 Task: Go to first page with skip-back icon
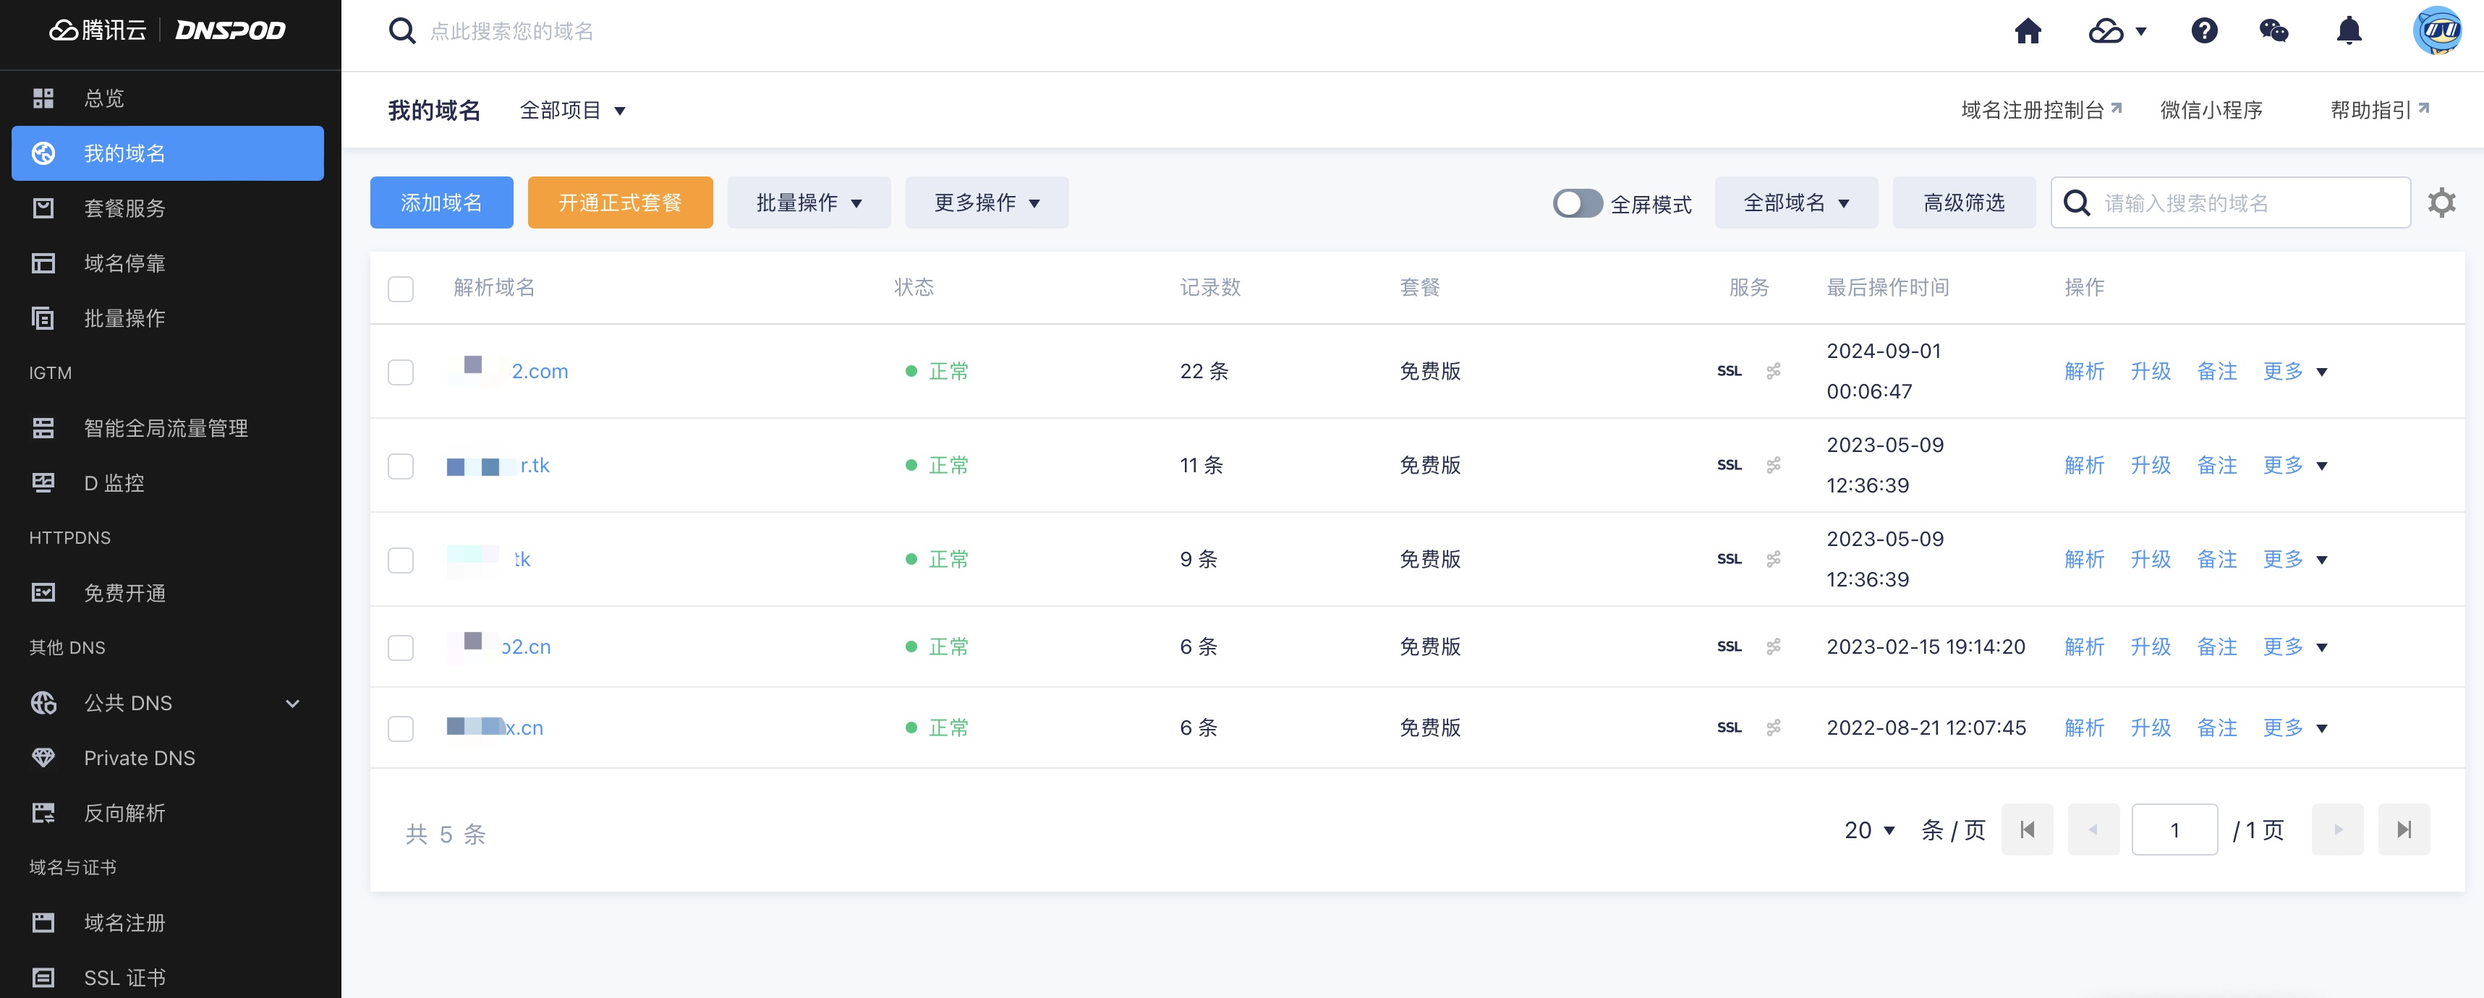coord(2027,829)
